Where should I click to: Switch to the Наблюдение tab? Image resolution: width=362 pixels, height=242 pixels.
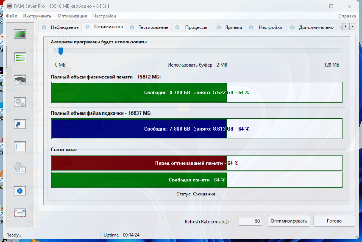click(x=61, y=27)
